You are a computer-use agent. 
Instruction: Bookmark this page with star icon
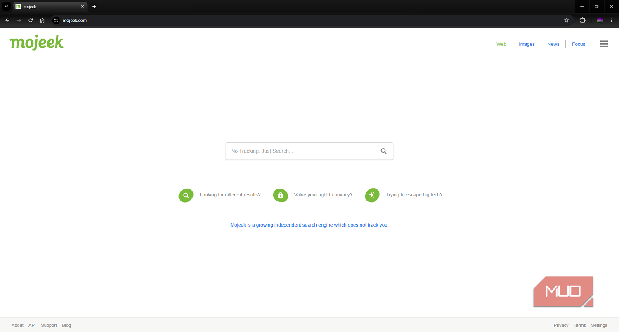pos(567,20)
